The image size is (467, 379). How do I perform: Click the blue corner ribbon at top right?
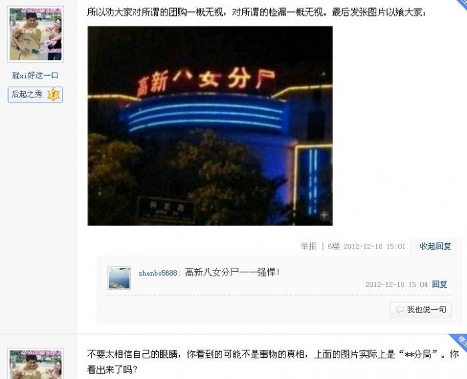(x=462, y=4)
